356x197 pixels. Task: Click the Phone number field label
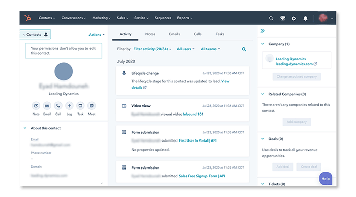(41, 153)
